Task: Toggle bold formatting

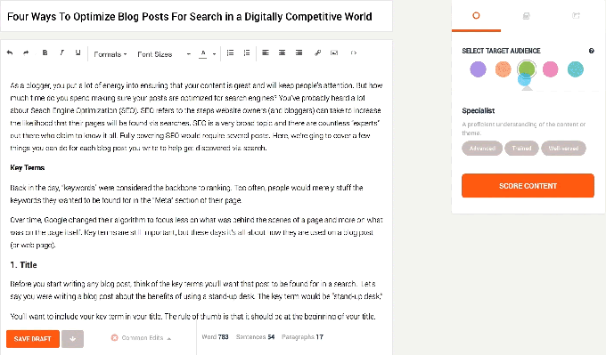Action: point(45,52)
